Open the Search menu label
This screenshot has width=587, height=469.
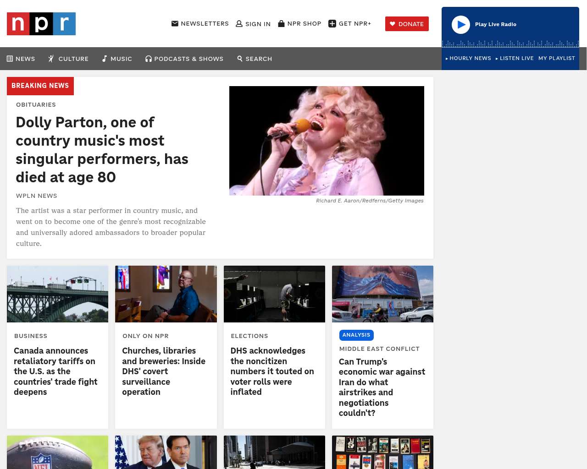point(259,59)
